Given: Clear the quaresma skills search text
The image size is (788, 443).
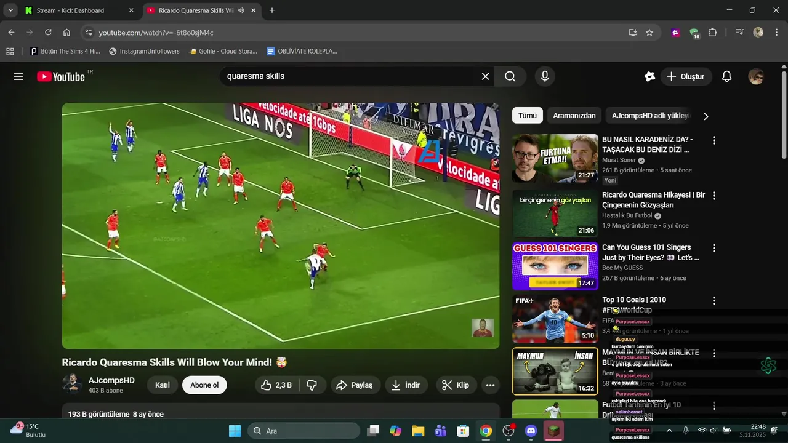Looking at the screenshot, I should 485,76.
